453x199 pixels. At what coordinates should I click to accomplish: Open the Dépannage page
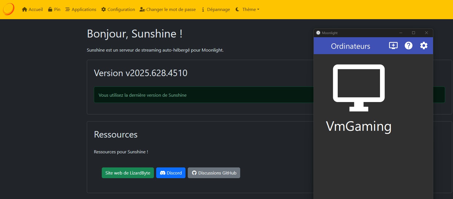(x=216, y=10)
